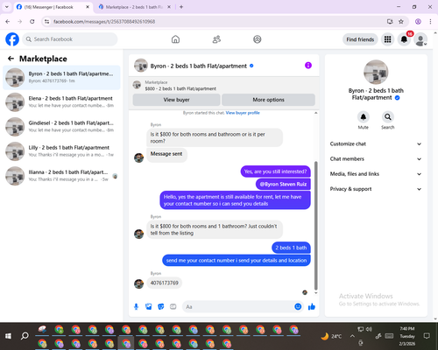
Task: Mute the Byron conversation
Action: (364, 117)
